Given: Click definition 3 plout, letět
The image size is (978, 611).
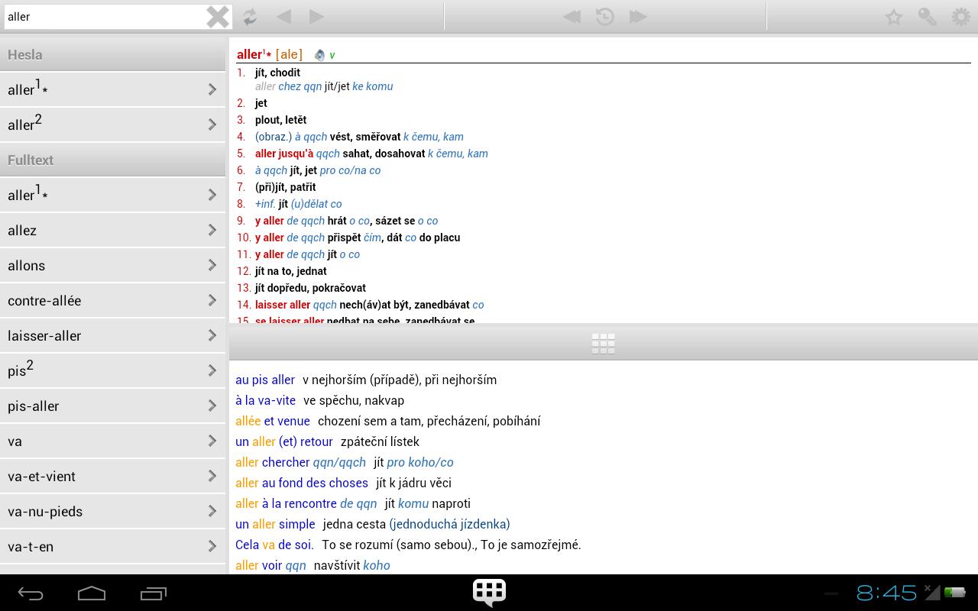Looking at the screenshot, I should click(x=280, y=120).
